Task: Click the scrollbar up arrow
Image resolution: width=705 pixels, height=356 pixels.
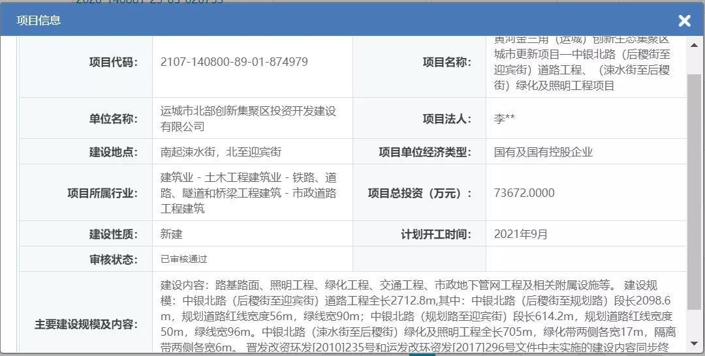Action: 694,45
